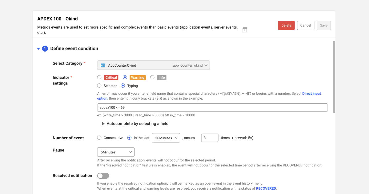Expand Autocomplete by selecting a field
The width and height of the screenshot is (369, 194).
103,124
